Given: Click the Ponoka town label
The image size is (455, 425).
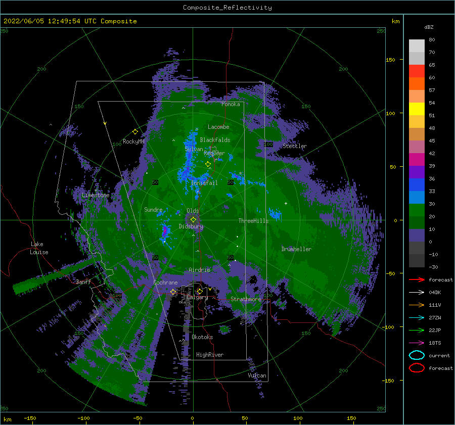Looking at the screenshot, I should pos(231,104).
